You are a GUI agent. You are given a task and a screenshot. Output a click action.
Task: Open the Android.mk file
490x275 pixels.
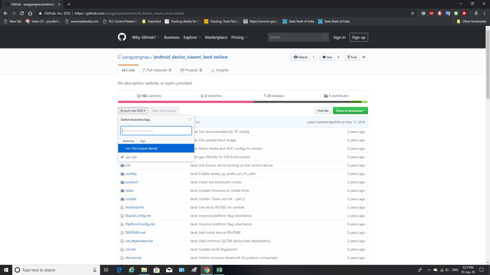[135, 207]
